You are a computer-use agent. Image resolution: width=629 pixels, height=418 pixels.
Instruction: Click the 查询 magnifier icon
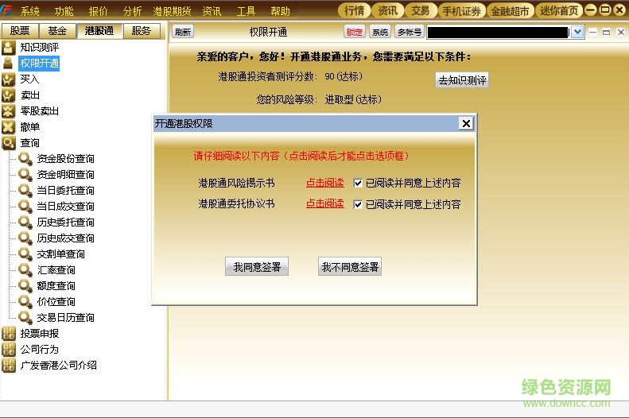[8, 143]
